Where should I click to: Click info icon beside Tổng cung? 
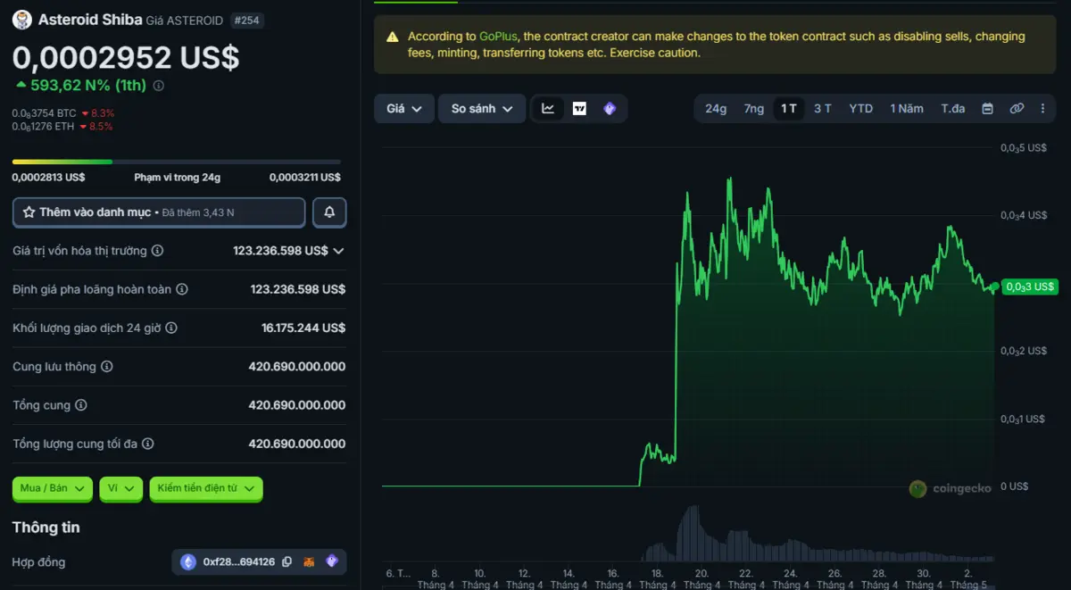pos(81,405)
